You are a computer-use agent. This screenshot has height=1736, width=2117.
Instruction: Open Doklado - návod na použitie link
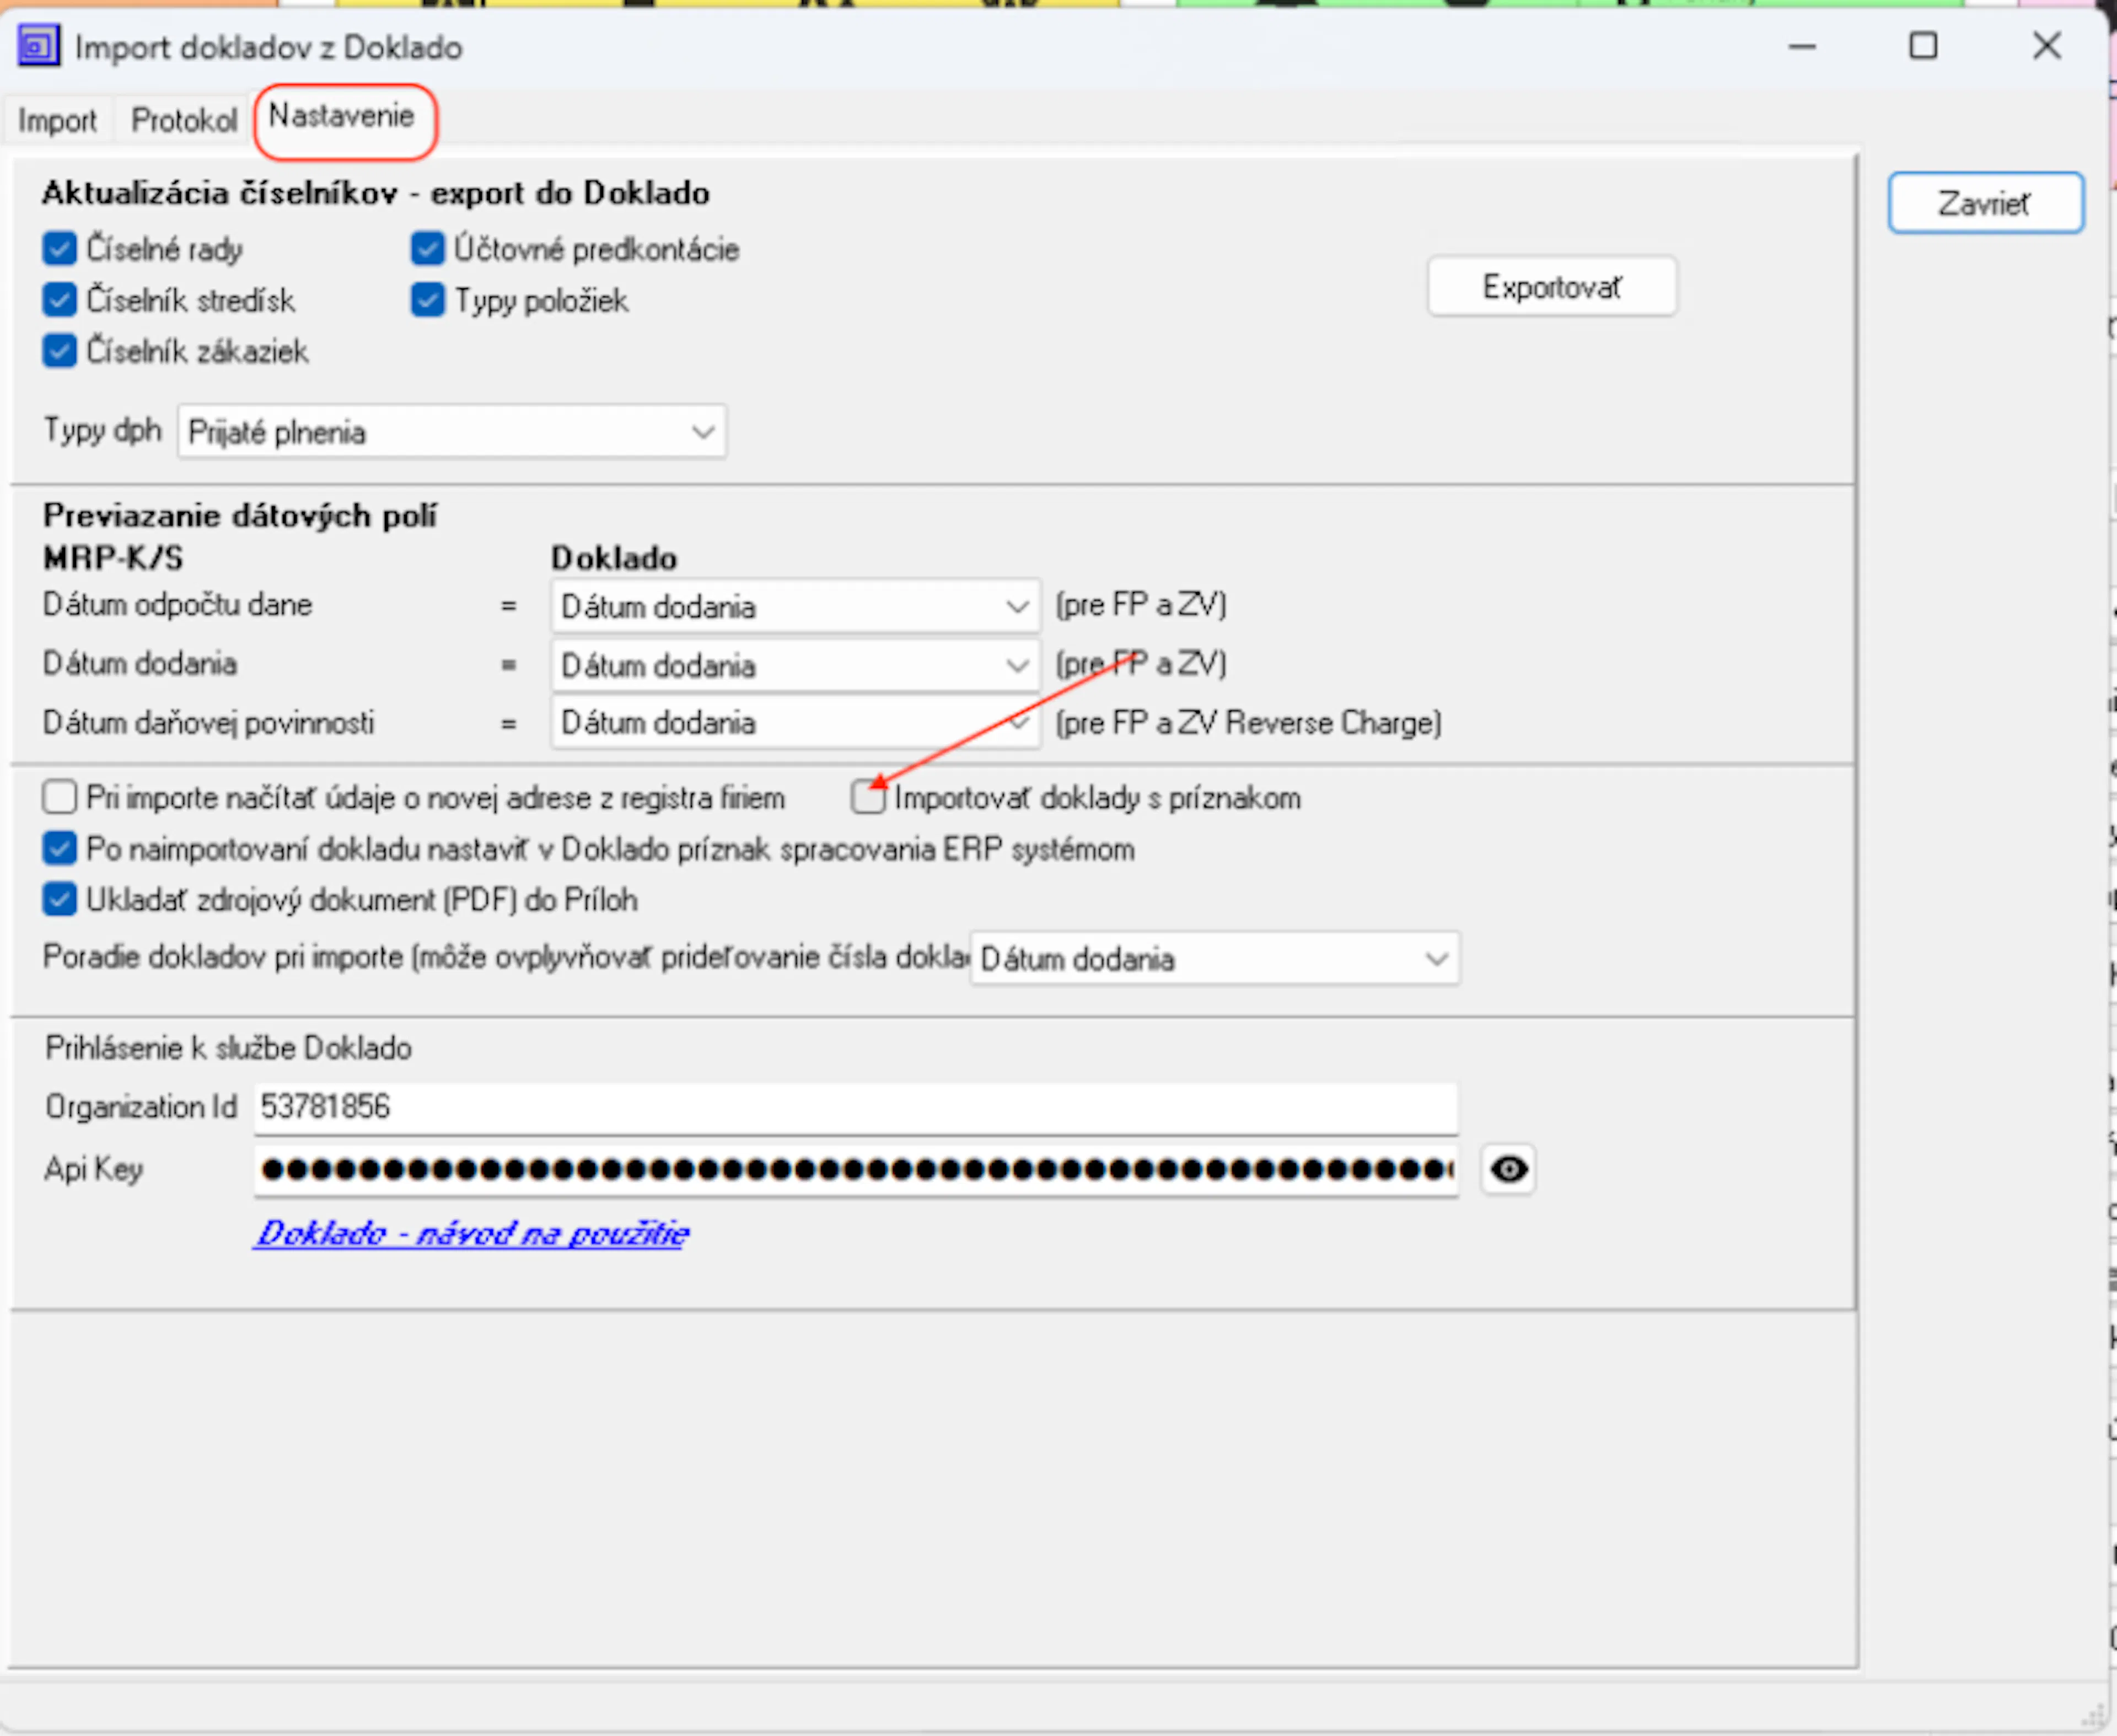pos(472,1233)
